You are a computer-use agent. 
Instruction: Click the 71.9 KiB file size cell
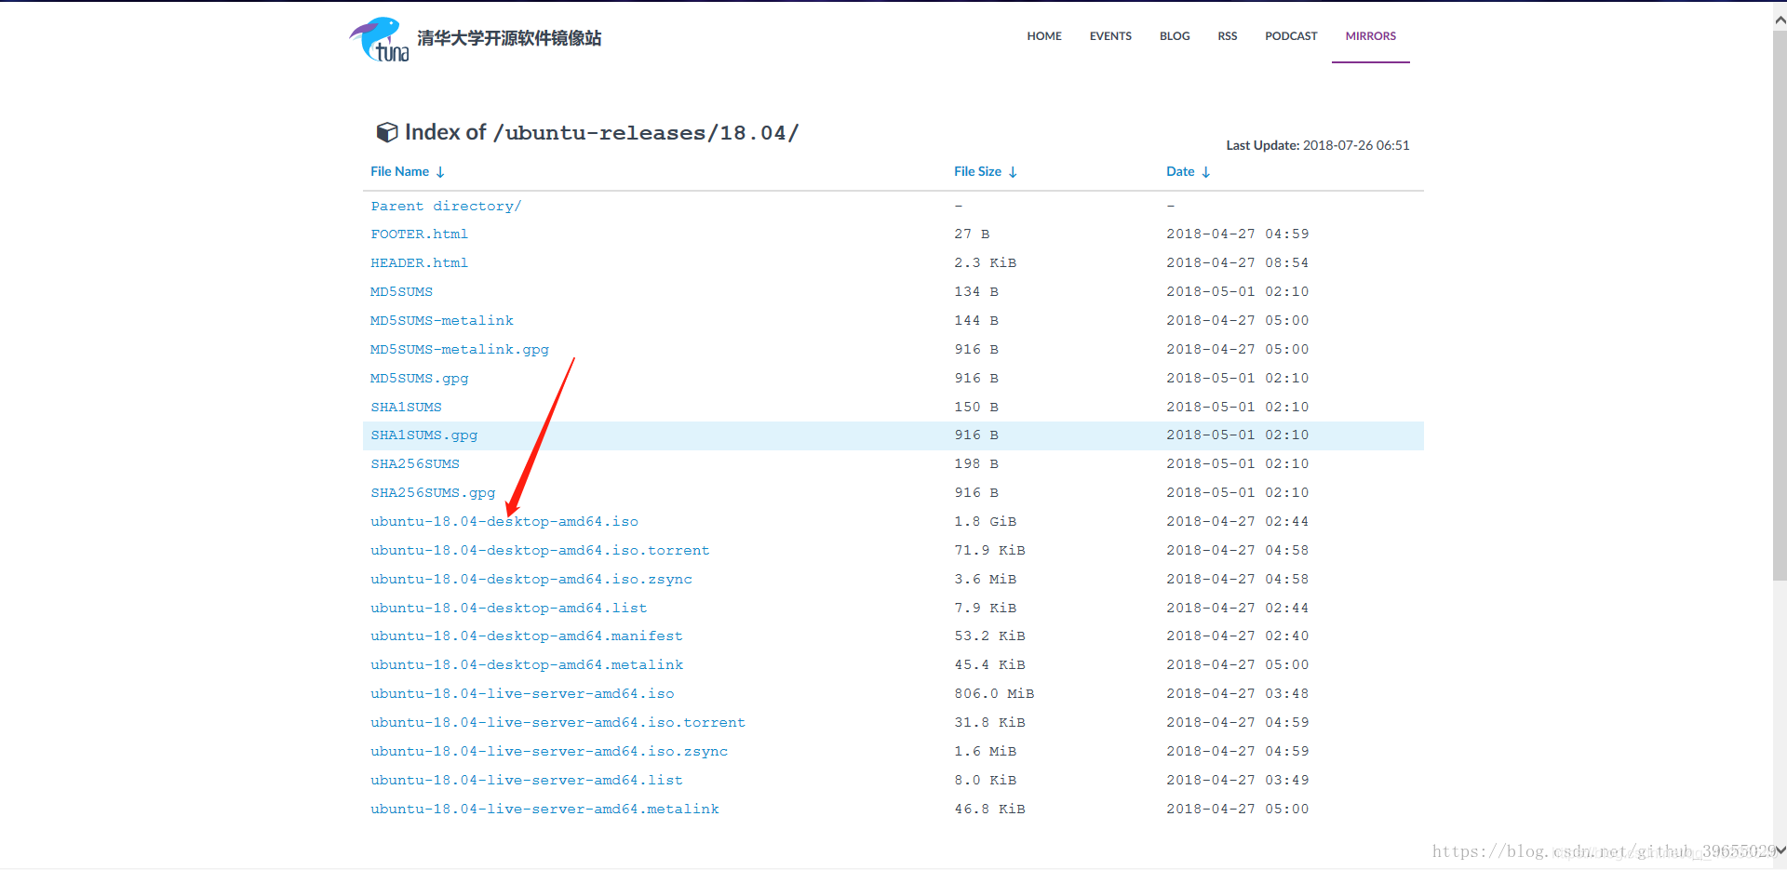coord(989,551)
